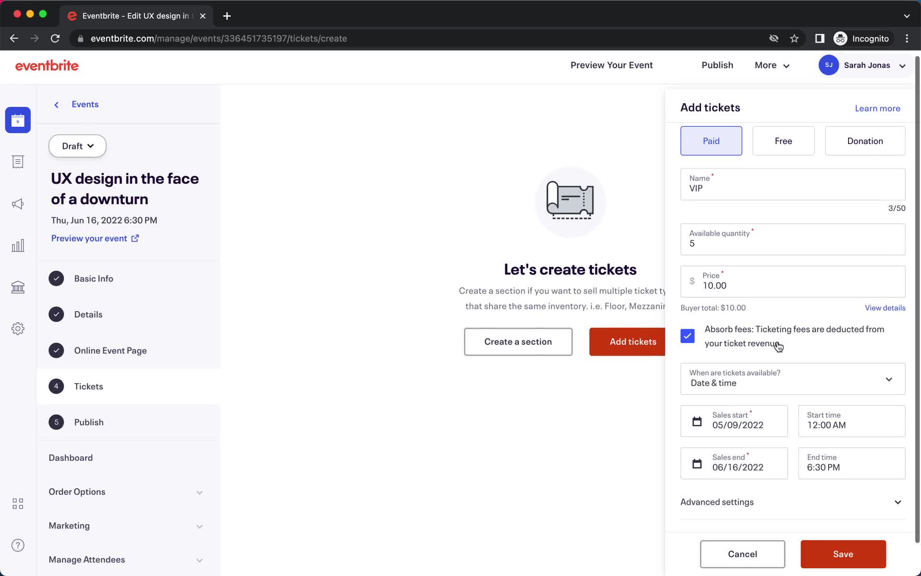This screenshot has height=576, width=921.
Task: Expand Order Options section
Action: click(x=127, y=492)
